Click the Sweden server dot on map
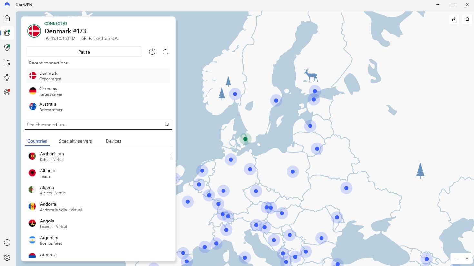Viewport: 474px width, 266px height. pyautogui.click(x=276, y=101)
